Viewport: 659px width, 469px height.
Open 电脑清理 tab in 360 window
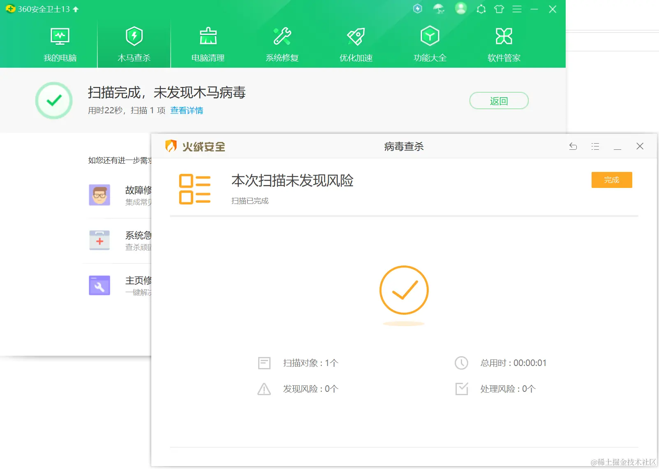[x=208, y=45]
